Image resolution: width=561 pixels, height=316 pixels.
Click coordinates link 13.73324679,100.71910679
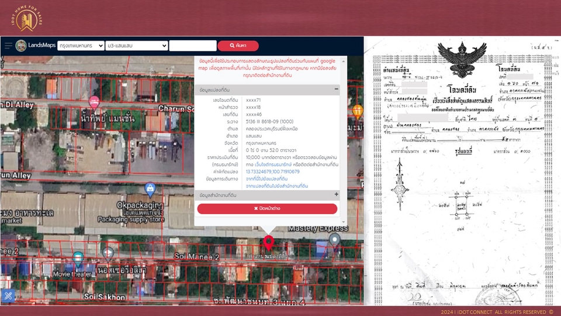(x=273, y=171)
